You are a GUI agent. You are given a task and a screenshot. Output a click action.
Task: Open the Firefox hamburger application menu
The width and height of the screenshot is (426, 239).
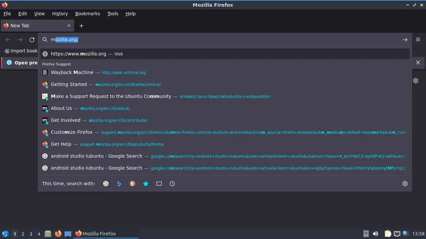418,39
